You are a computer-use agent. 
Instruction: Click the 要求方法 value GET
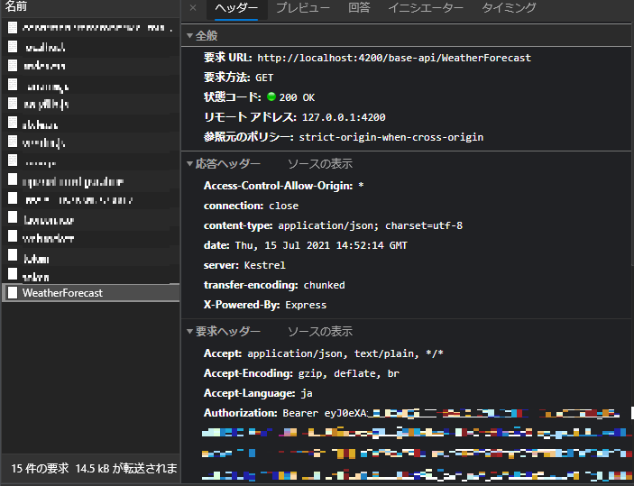pos(264,78)
